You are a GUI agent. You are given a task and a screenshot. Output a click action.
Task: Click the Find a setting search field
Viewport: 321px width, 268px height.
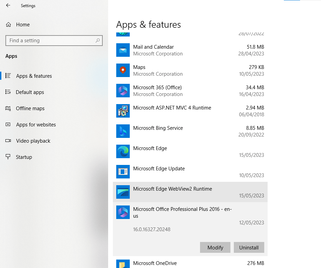click(x=54, y=41)
